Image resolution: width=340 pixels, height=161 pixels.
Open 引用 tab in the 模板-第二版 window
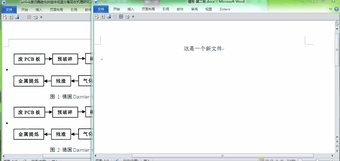click(166, 9)
